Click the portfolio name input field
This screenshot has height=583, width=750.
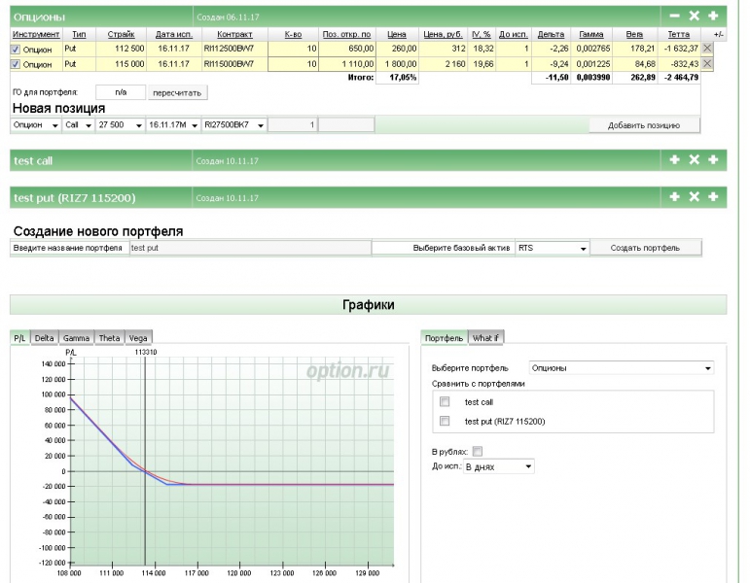pyautogui.click(x=248, y=248)
